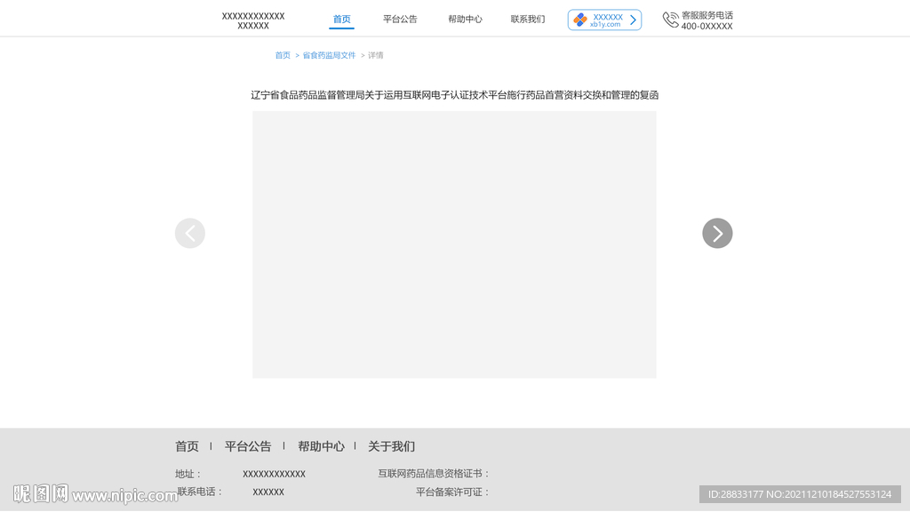Click breadcrumb link 省食药监局文件
This screenshot has width=910, height=512.
pyautogui.click(x=329, y=55)
